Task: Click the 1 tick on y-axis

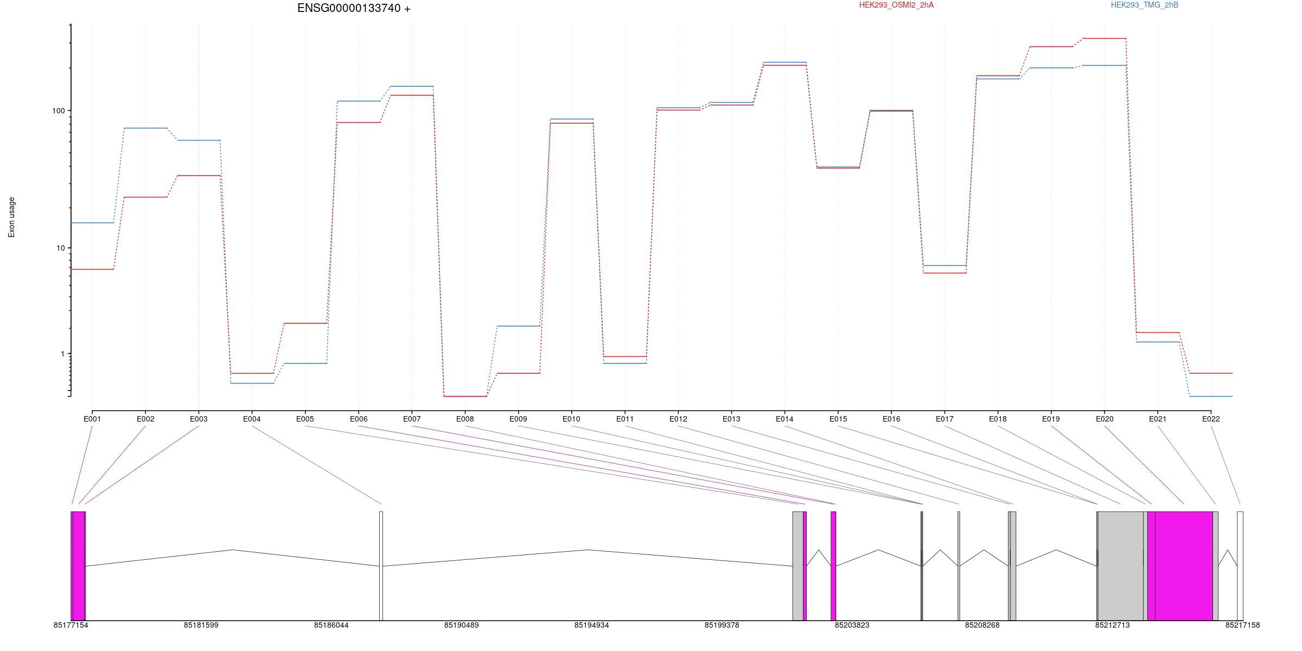Action: 62,354
